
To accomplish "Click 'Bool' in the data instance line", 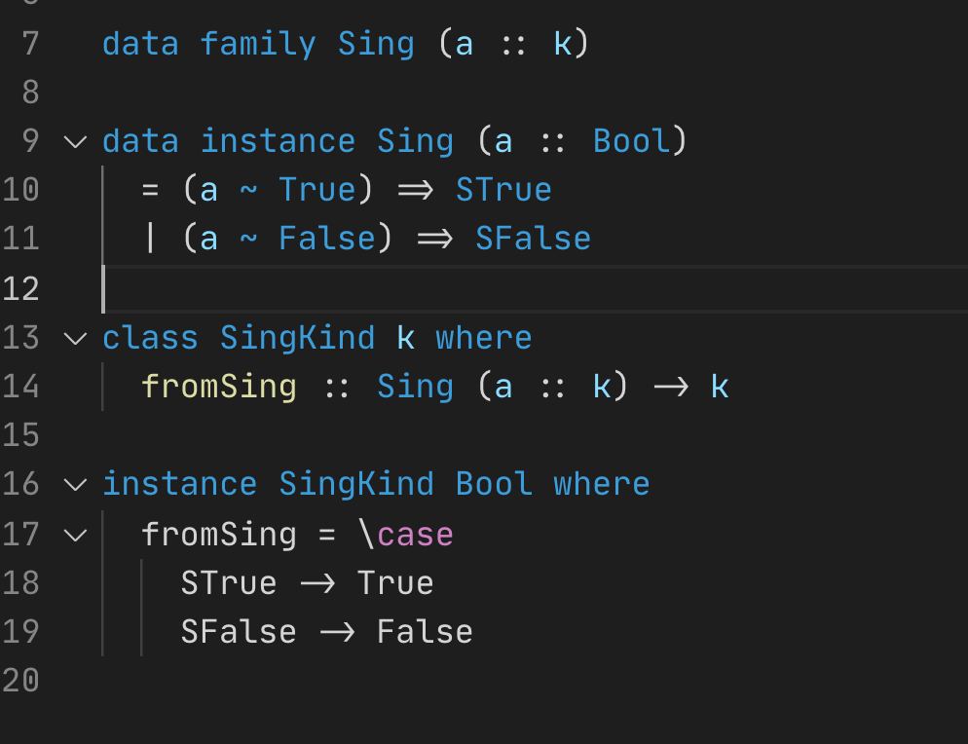I will click(x=631, y=141).
